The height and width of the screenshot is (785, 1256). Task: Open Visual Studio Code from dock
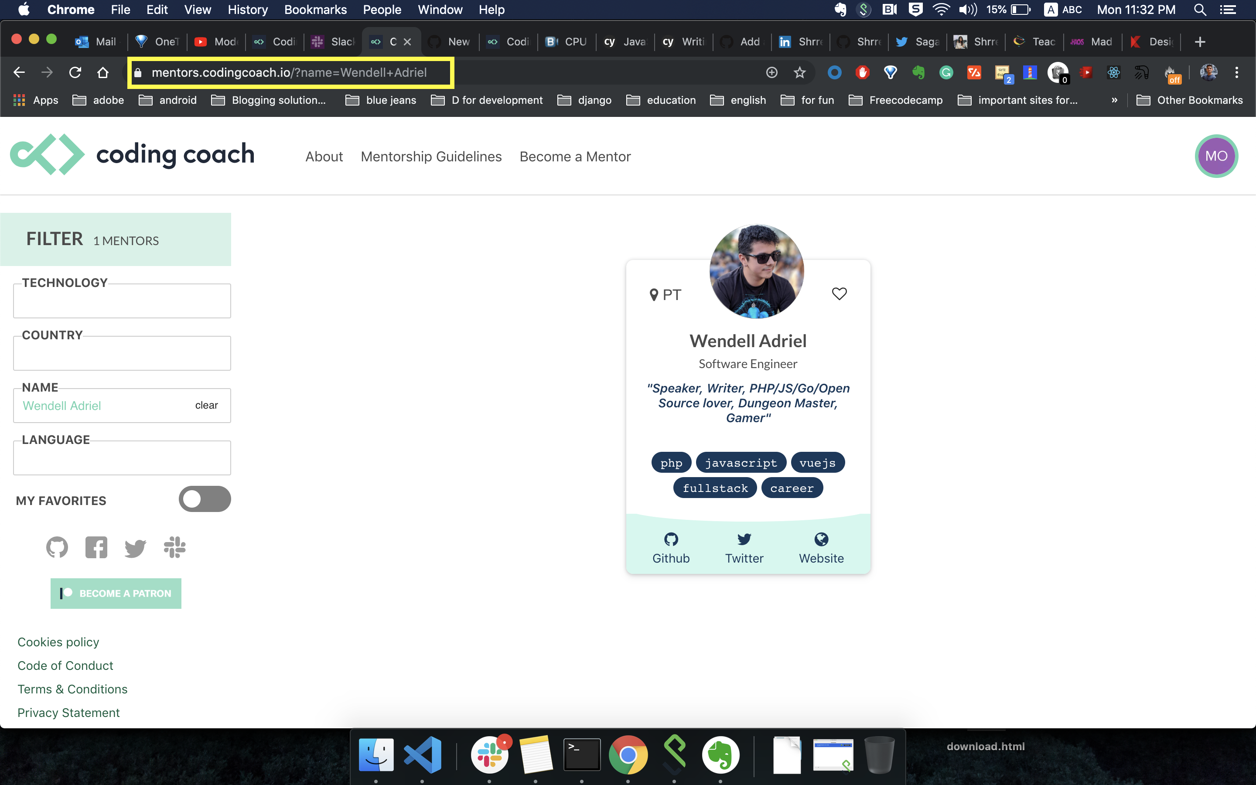pos(422,754)
